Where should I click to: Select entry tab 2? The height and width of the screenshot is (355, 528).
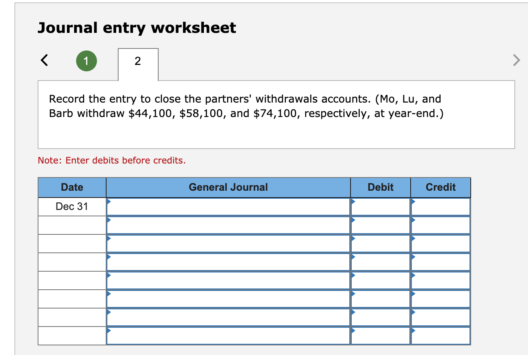138,61
